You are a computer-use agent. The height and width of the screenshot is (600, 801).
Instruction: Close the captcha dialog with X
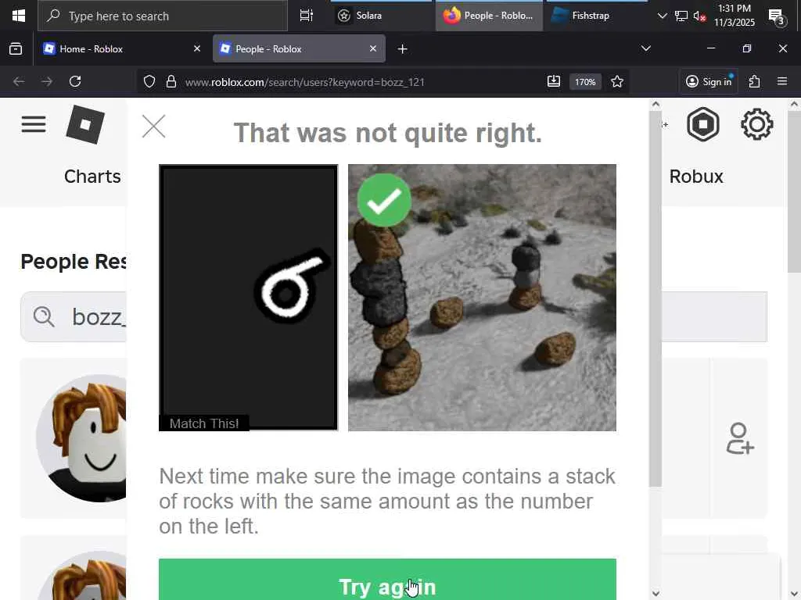pyautogui.click(x=154, y=126)
